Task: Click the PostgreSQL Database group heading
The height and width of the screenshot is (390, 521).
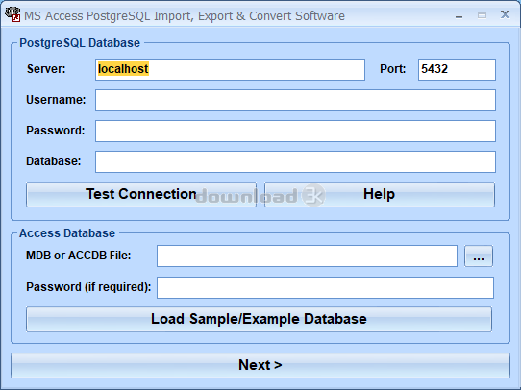Action: point(80,43)
